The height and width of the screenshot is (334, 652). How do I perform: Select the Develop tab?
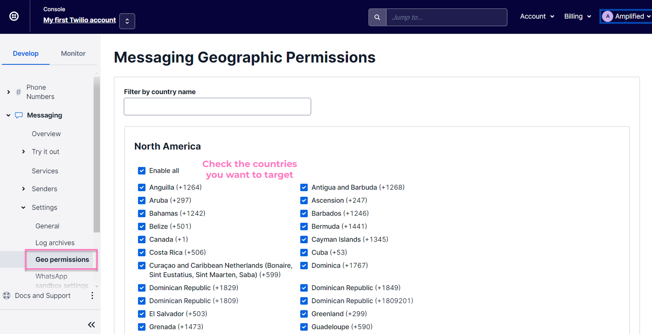point(26,53)
